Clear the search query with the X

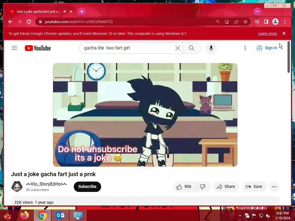177,48
